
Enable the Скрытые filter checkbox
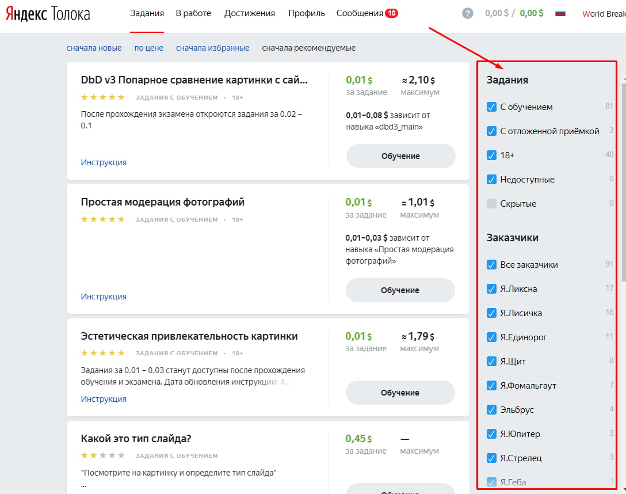coord(492,203)
